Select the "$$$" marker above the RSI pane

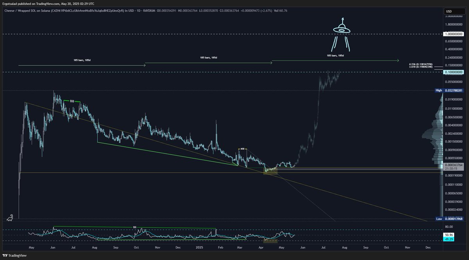tap(135, 237)
